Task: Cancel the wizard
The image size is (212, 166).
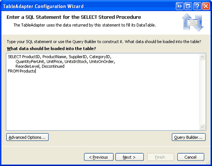Action: coord(191,157)
